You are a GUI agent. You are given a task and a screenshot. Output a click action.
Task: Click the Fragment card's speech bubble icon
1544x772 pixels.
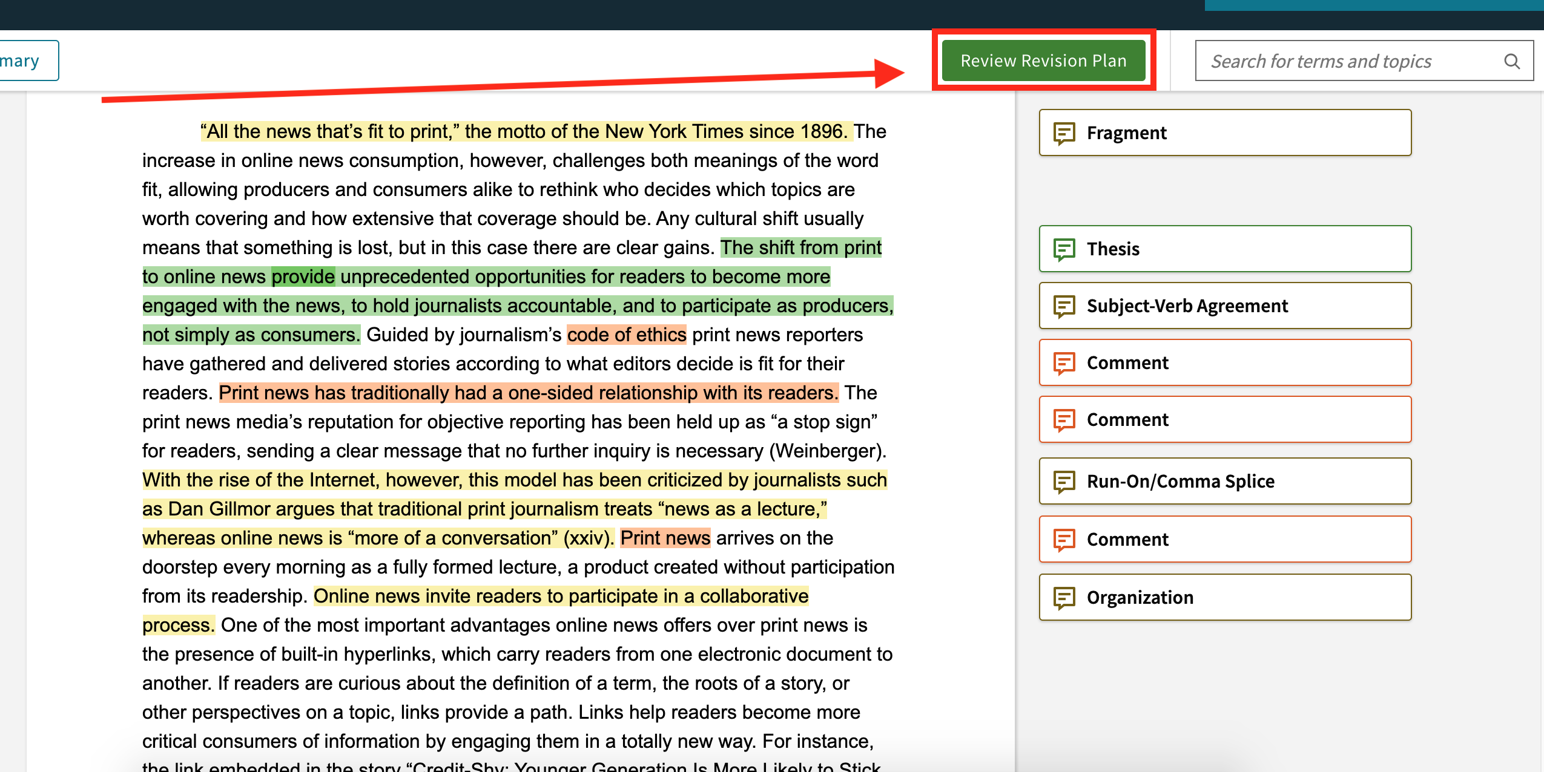1063,132
